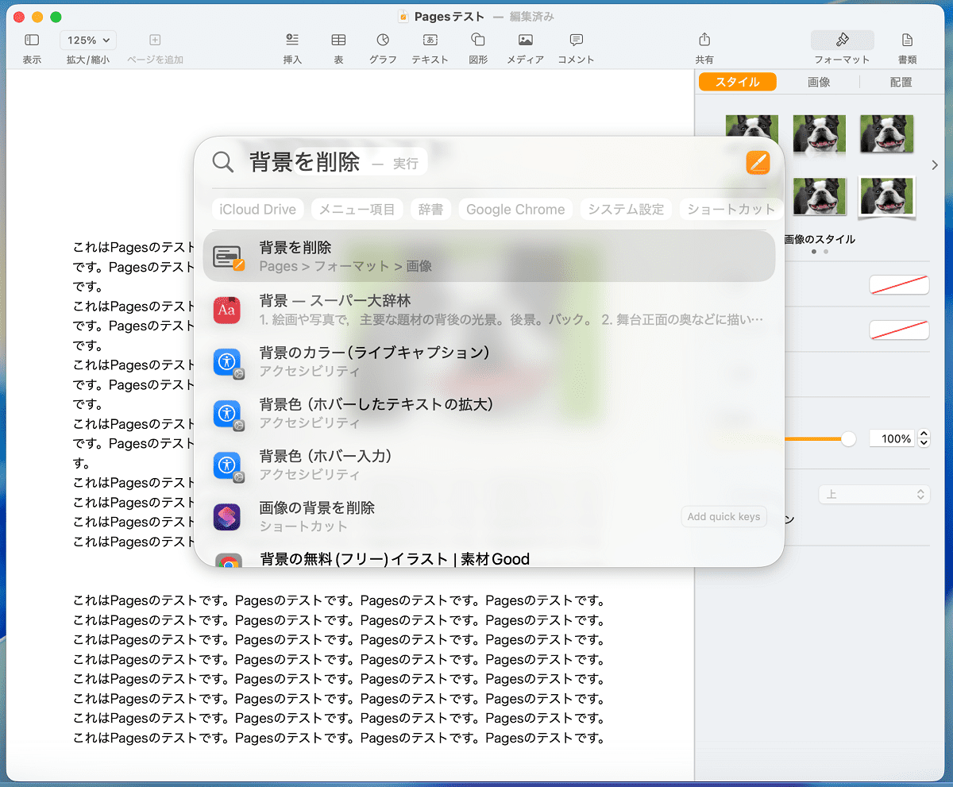The width and height of the screenshot is (953, 787).
Task: Select the メニュー項目 filter chip
Action: [x=357, y=210]
